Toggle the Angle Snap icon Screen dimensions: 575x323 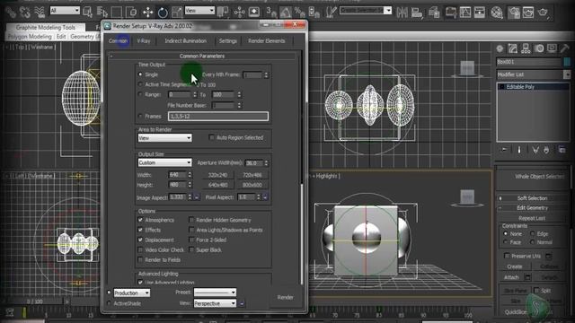click(x=286, y=12)
